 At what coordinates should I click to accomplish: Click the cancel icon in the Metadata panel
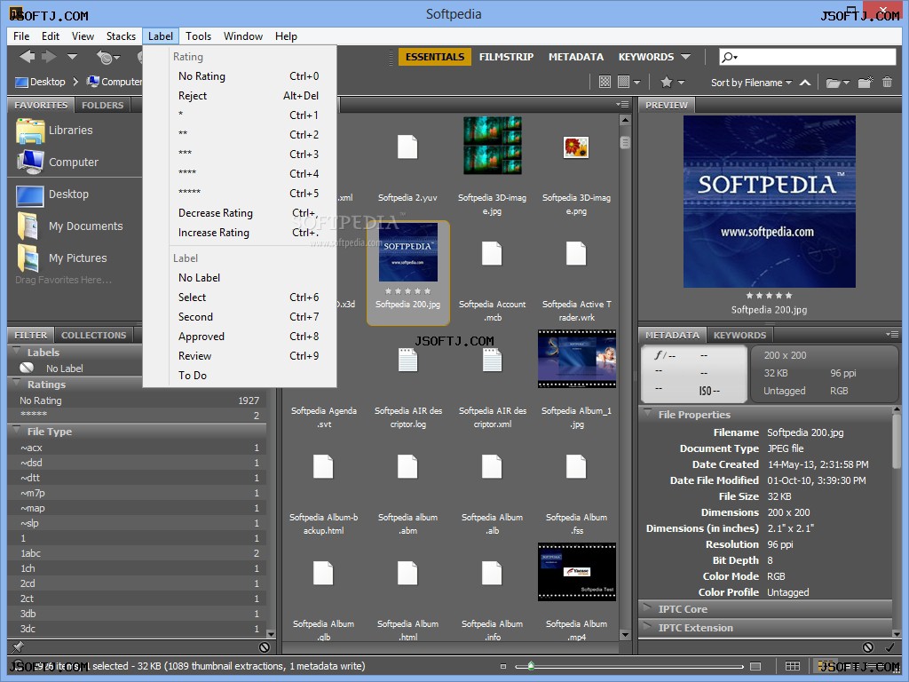pos(868,647)
